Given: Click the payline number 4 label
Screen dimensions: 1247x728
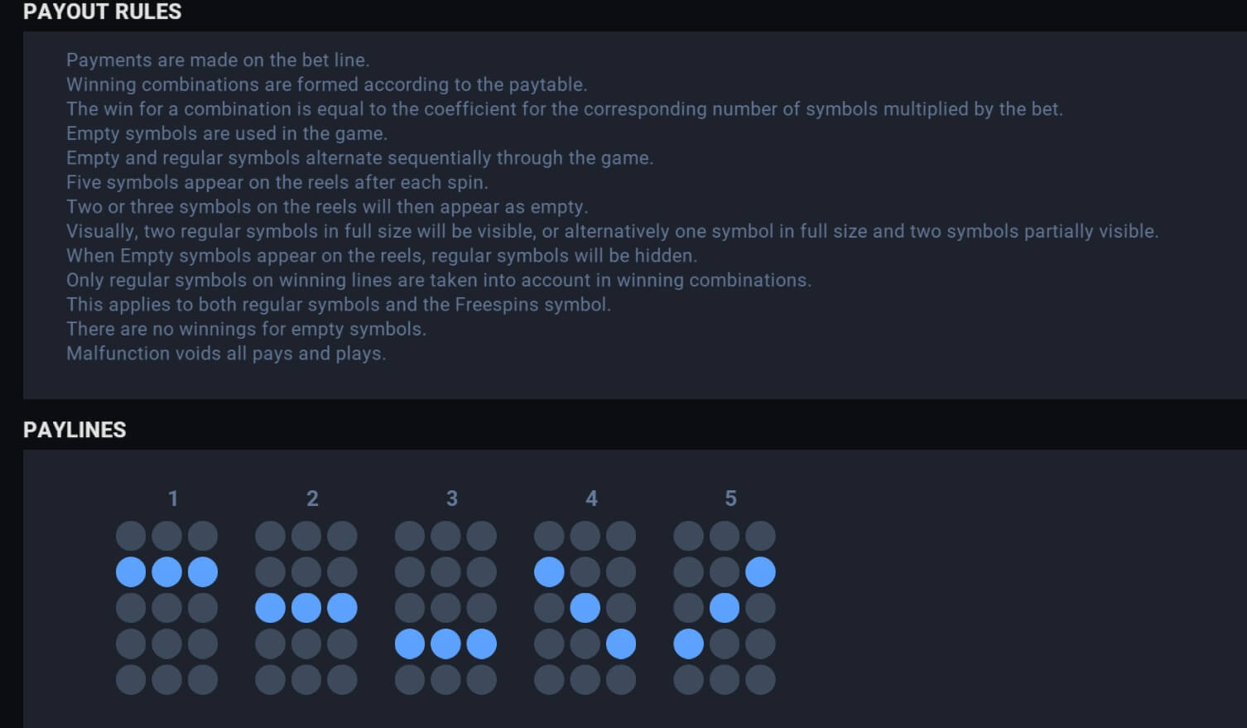Looking at the screenshot, I should (x=591, y=499).
